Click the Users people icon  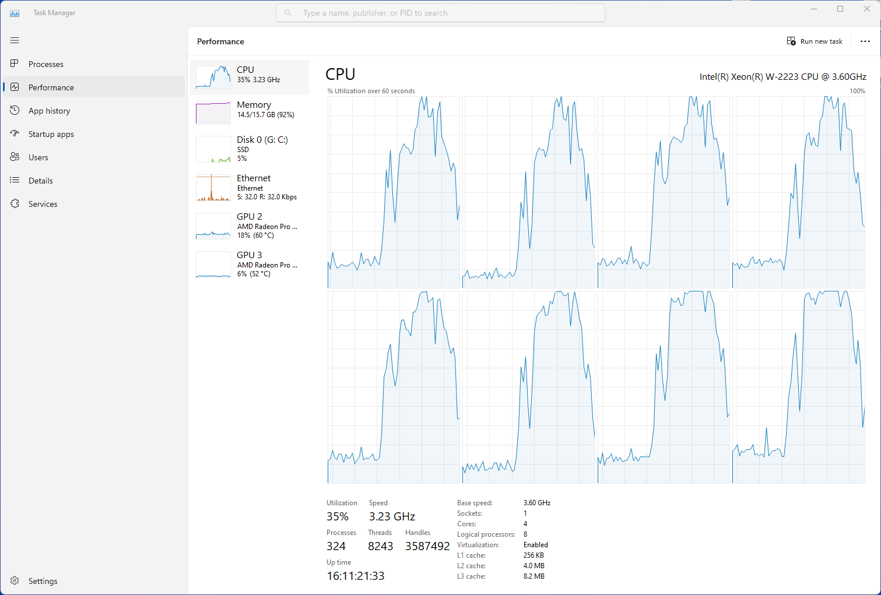tap(15, 157)
